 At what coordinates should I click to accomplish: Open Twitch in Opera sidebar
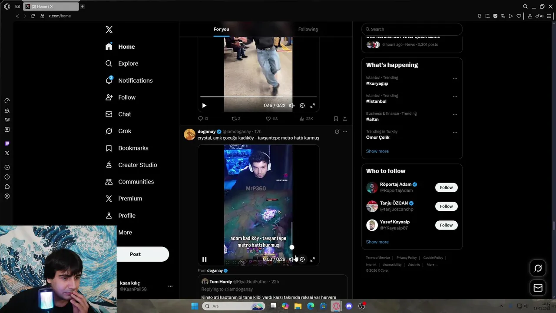coord(7,143)
